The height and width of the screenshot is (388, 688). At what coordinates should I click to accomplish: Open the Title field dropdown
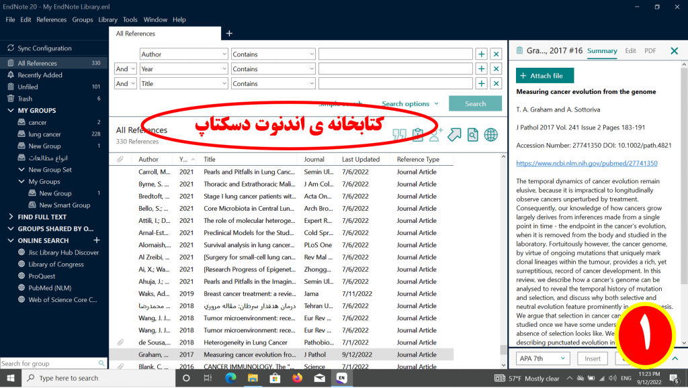click(184, 84)
